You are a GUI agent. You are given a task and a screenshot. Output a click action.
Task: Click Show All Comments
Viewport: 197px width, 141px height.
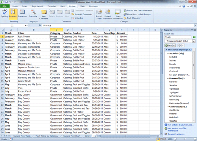tap(82, 14)
